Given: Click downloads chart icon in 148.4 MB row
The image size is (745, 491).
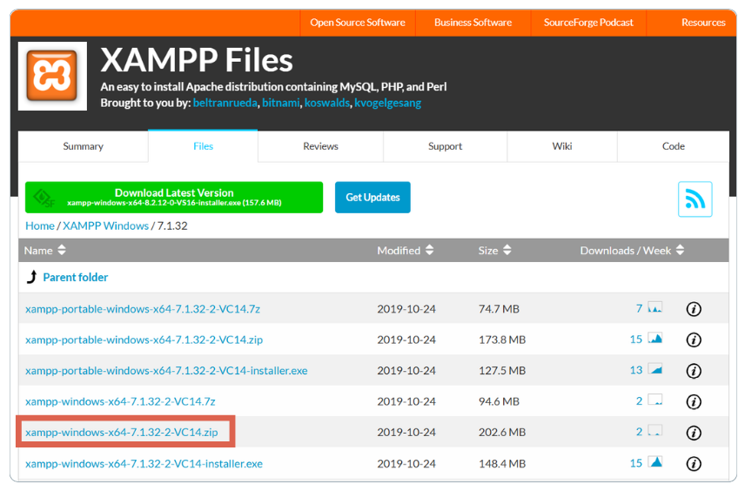Looking at the screenshot, I should coord(655,462).
